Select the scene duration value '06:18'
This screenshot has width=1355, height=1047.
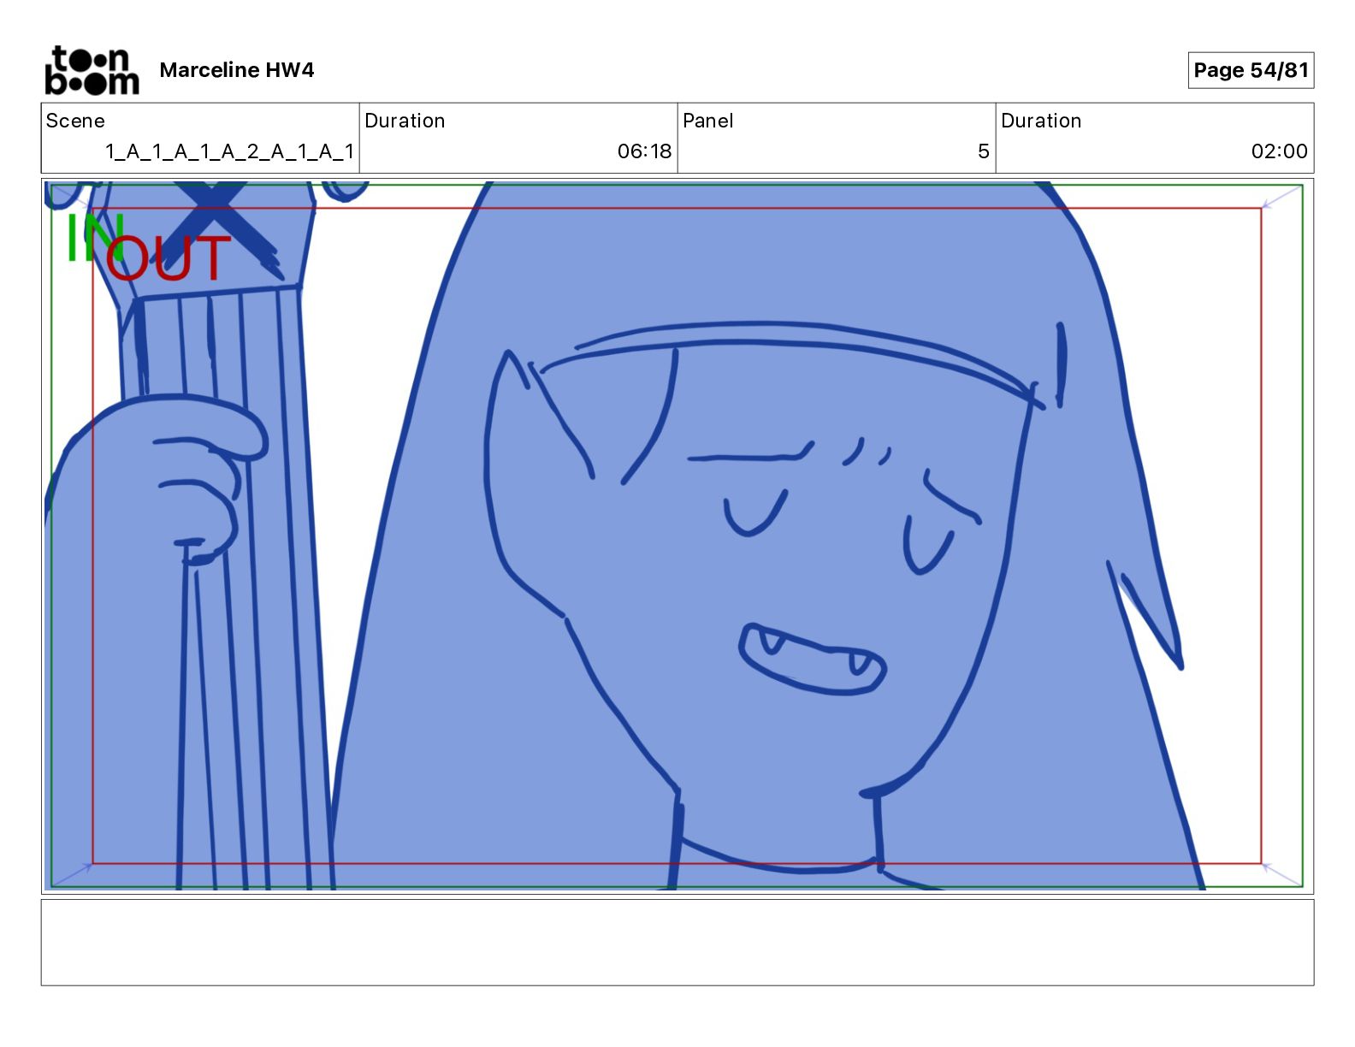pos(644,151)
